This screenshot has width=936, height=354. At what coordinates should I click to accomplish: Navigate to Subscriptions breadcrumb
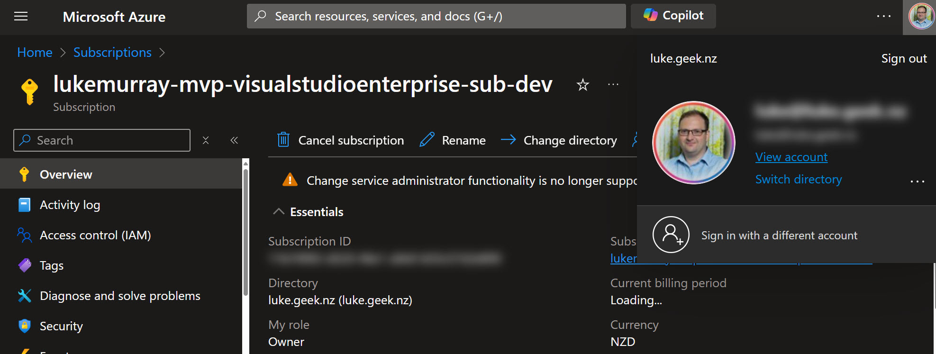pos(112,52)
